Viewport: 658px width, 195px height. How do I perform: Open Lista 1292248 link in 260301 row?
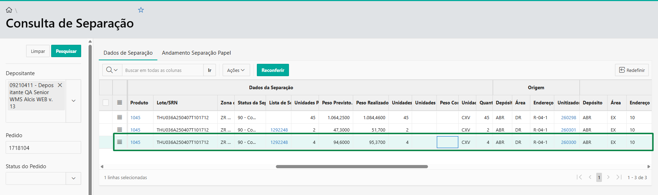pos(279,130)
